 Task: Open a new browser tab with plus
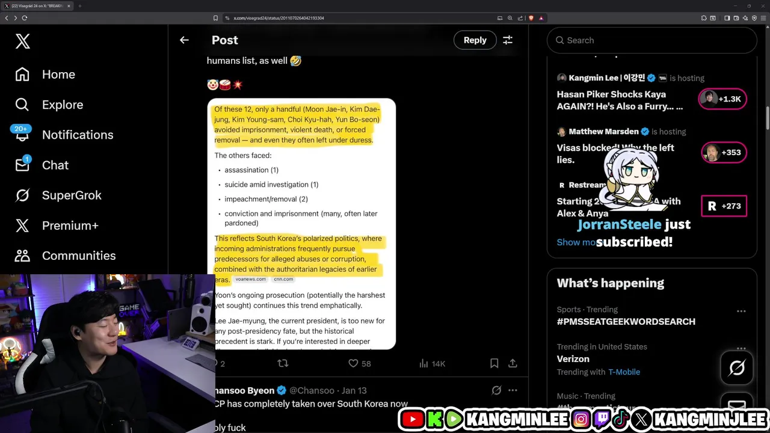[79, 6]
